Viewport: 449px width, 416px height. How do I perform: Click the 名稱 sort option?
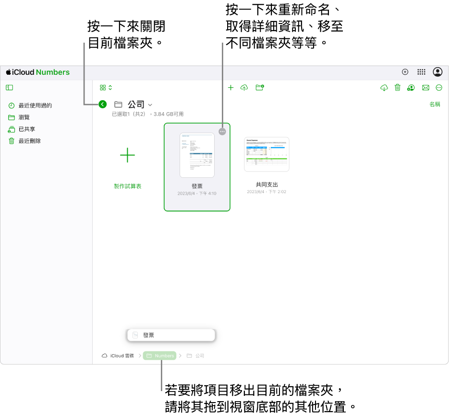click(x=435, y=104)
